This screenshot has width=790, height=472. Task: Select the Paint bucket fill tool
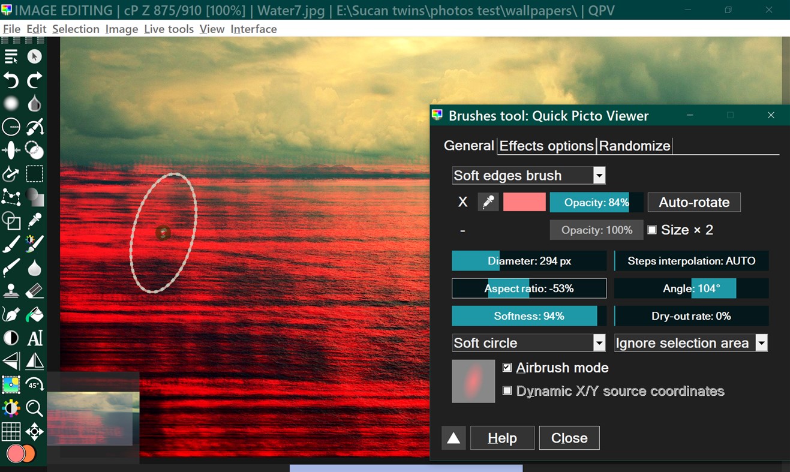pyautogui.click(x=34, y=314)
